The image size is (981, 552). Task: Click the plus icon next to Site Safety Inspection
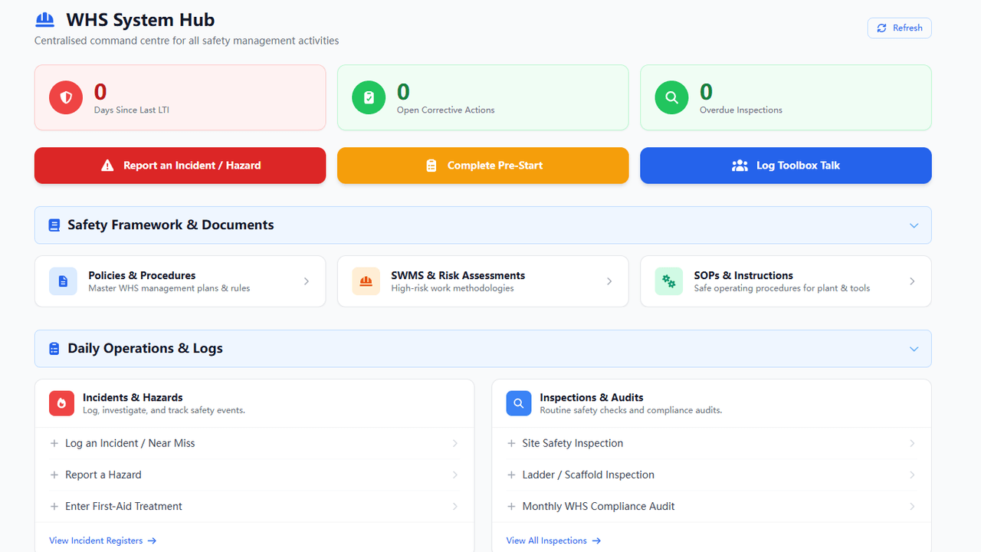click(x=511, y=443)
